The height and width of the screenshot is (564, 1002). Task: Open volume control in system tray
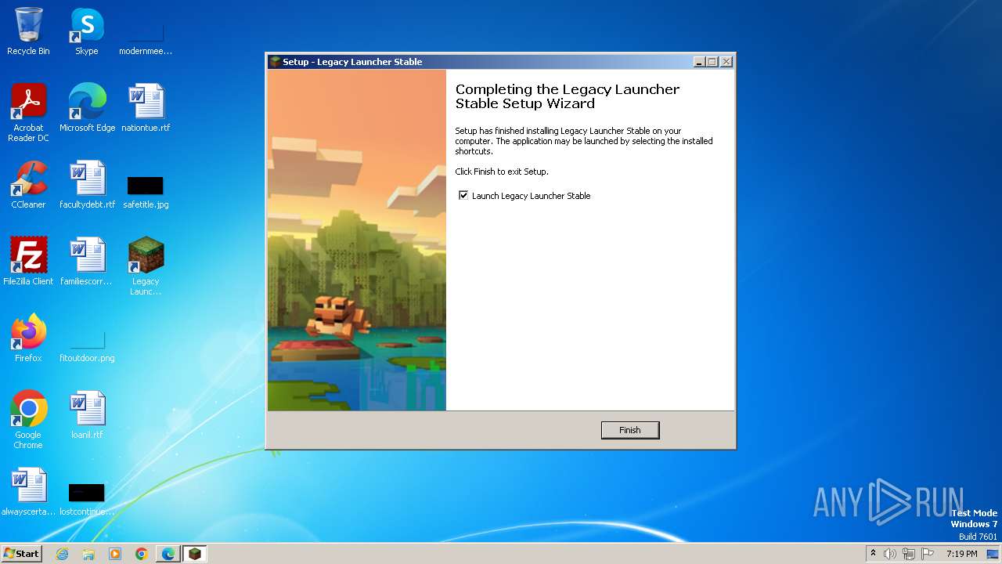[890, 554]
